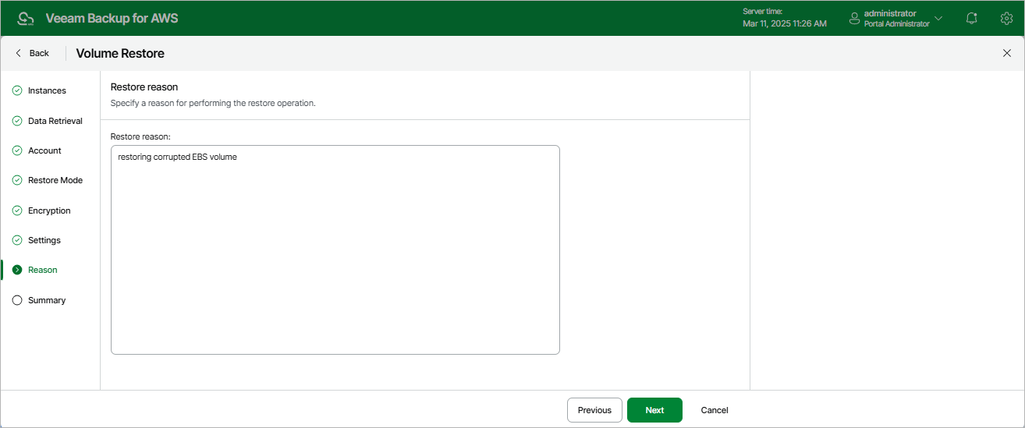Click the Portal Administrator role label

897,24
